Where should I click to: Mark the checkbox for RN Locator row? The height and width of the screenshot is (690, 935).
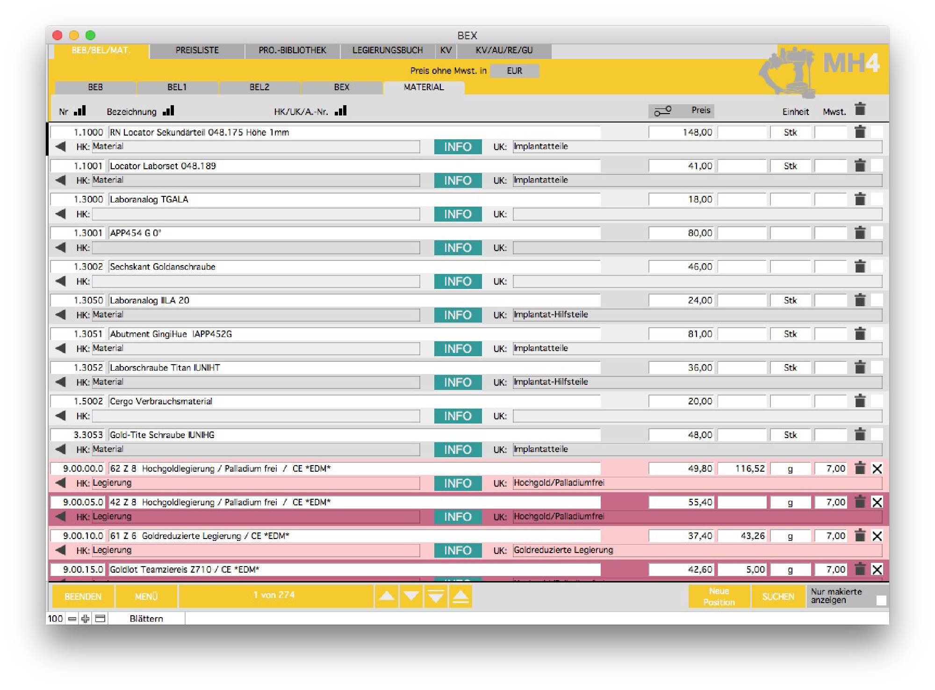pos(877,132)
